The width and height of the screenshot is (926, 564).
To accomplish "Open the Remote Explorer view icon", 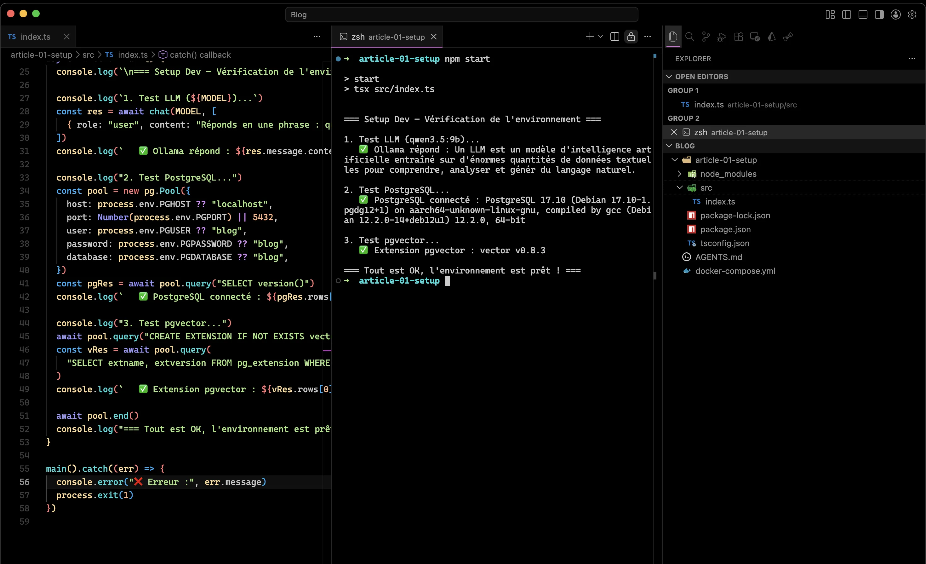I will (x=755, y=37).
